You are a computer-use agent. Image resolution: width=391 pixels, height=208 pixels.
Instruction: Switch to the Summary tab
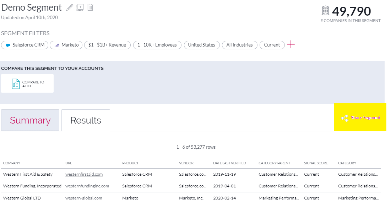[30, 120]
